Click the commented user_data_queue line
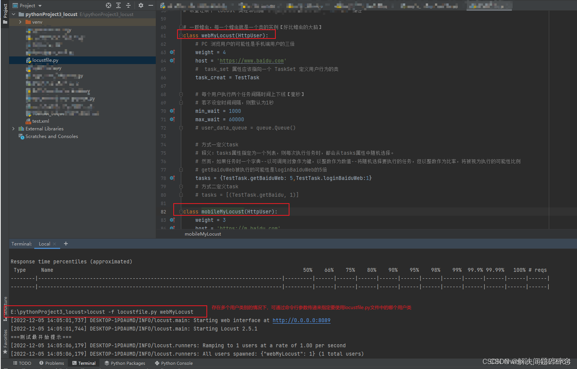The image size is (577, 369). (x=245, y=128)
